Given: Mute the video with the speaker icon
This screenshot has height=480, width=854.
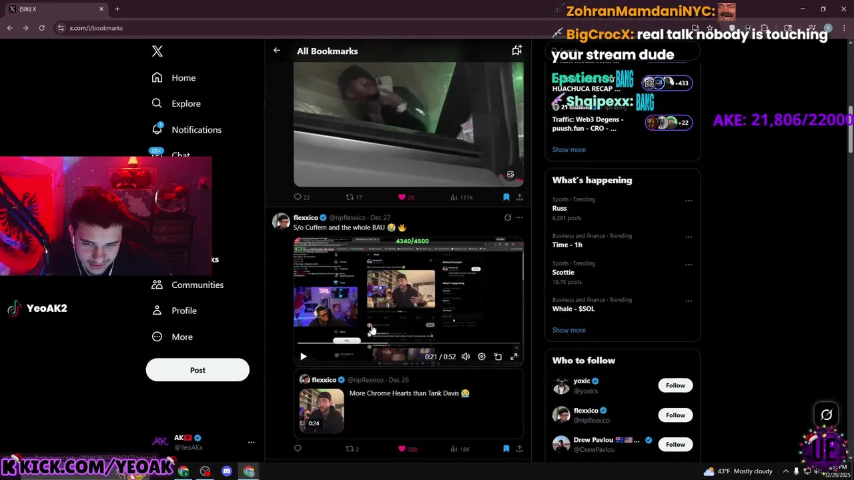Looking at the screenshot, I should click(465, 357).
